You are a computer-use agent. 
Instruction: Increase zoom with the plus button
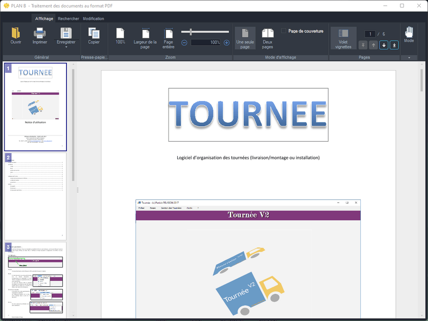tap(227, 43)
